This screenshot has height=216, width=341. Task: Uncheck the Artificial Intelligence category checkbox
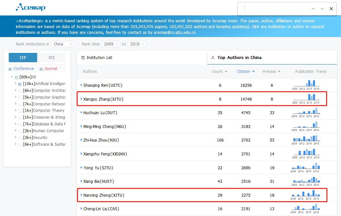[20, 84]
